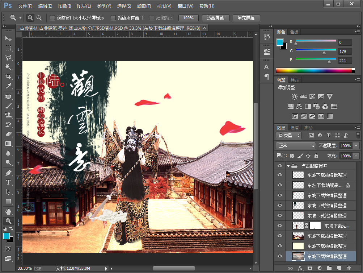Click the layer style fx icon
This screenshot has width=363, height=273.
300,268
